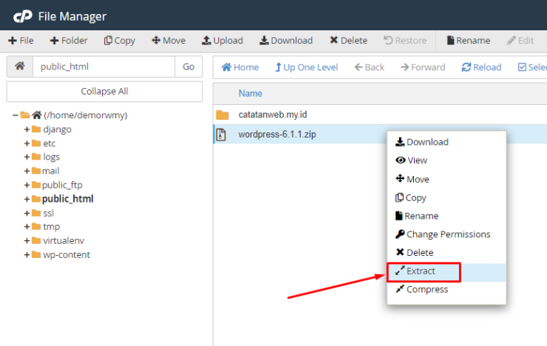Select the wordpress-6.1.1.zip file name
Viewport: 547px width, 346px height.
277,135
